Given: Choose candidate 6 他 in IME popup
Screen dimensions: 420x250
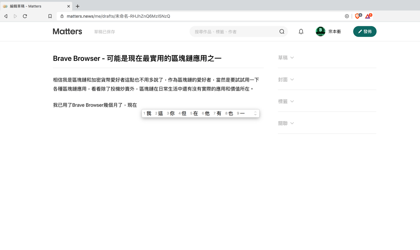Looking at the screenshot, I should [206, 113].
